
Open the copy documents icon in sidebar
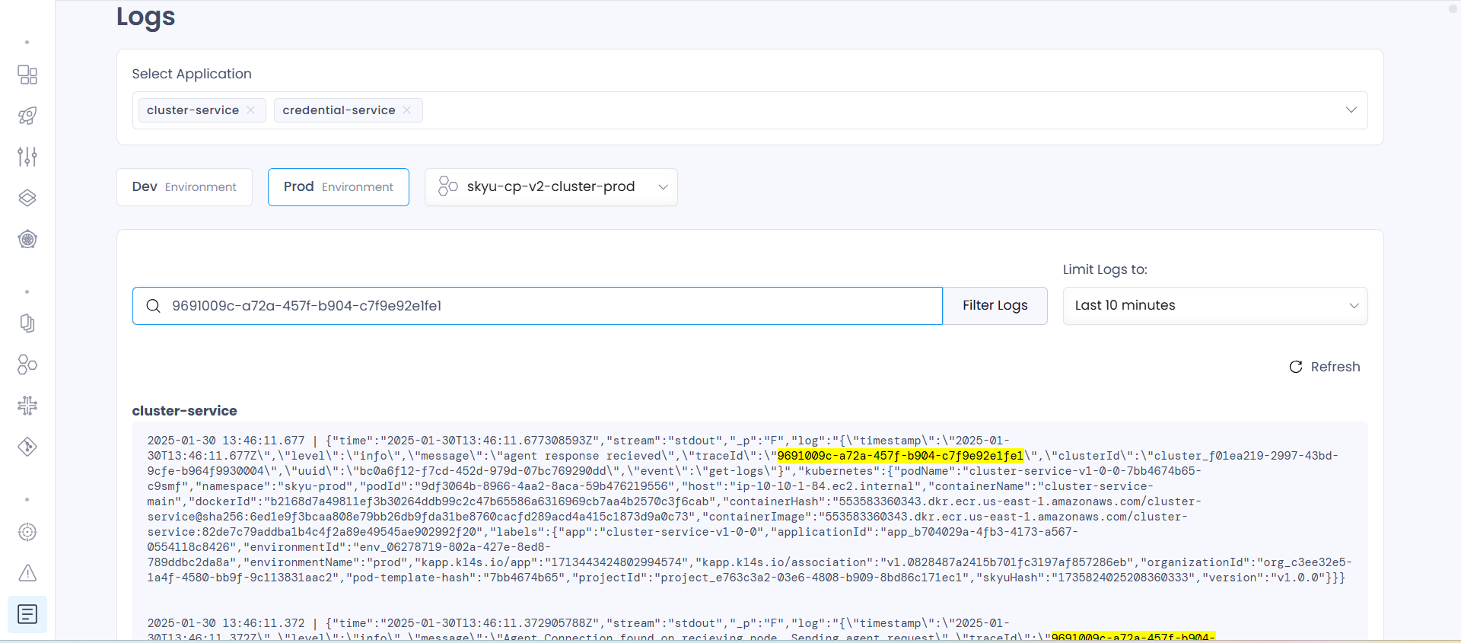(27, 323)
